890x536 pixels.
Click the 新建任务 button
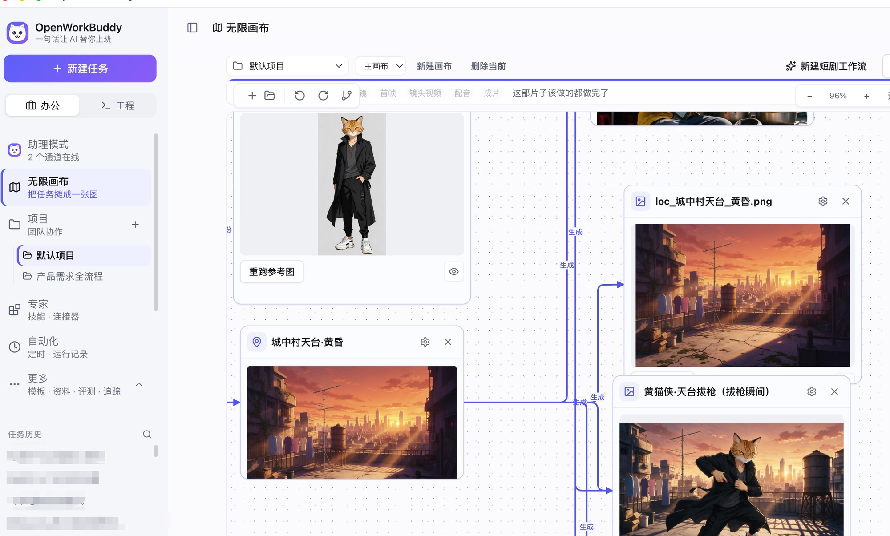tap(80, 69)
